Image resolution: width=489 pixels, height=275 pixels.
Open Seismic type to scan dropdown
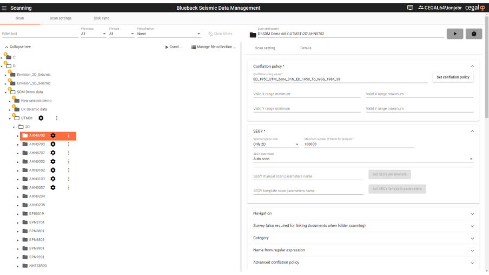(276, 144)
